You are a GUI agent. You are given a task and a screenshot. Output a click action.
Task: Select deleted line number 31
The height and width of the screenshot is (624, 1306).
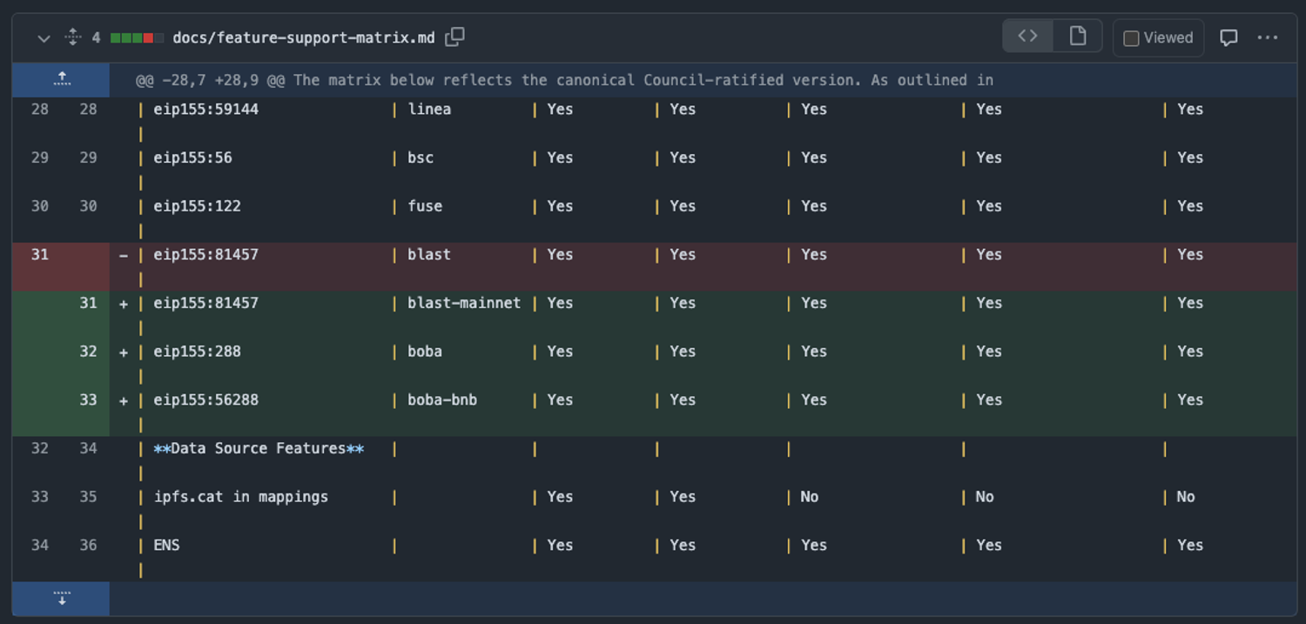coord(40,255)
